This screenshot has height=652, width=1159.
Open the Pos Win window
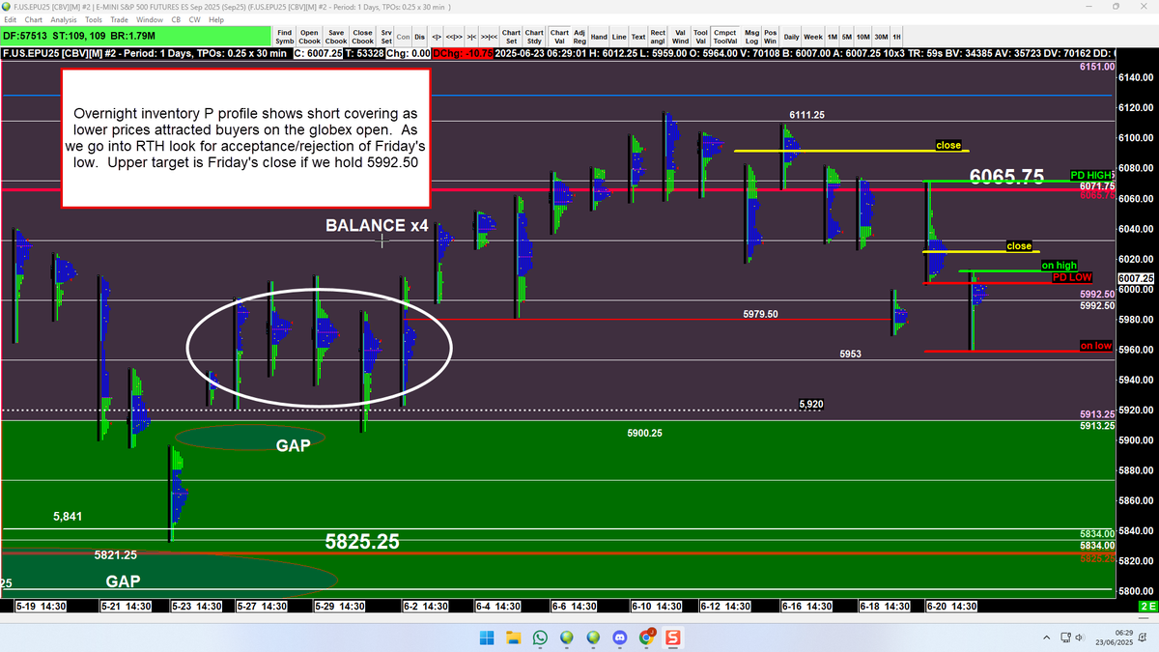coord(770,37)
